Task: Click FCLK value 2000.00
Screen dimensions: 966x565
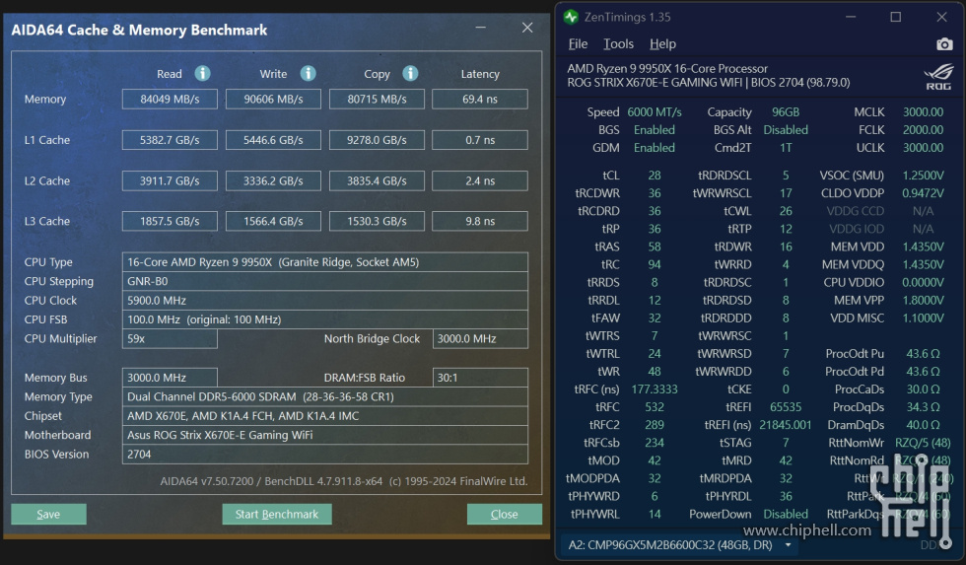Action: point(923,130)
